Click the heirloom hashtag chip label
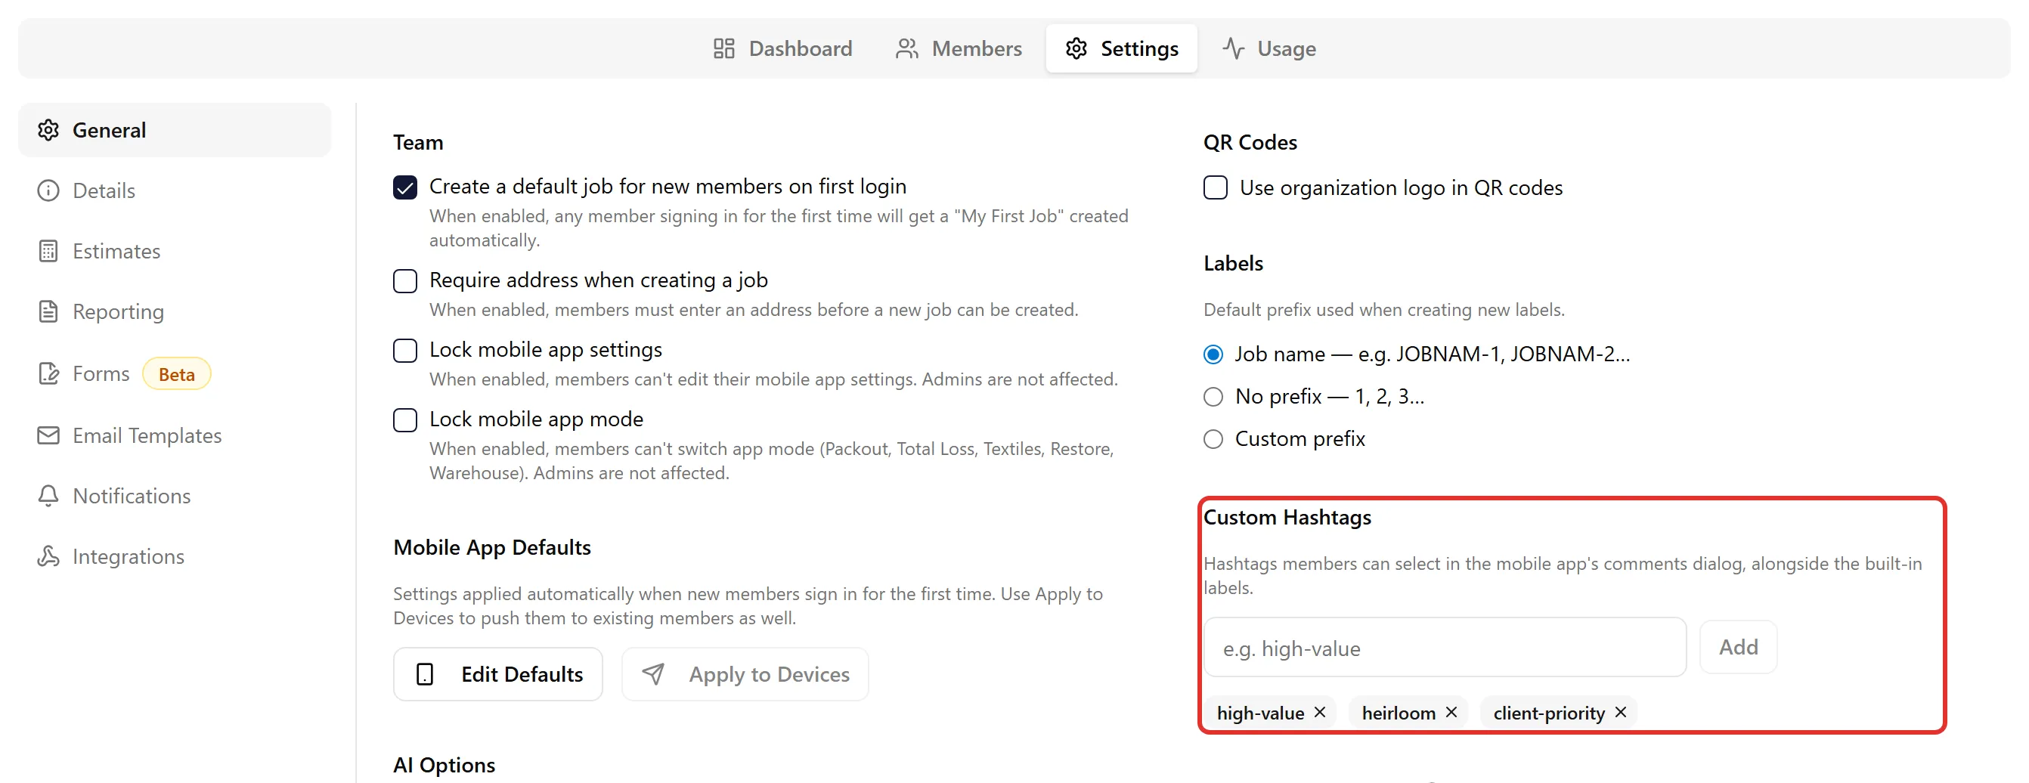This screenshot has height=783, width=2029. click(x=1398, y=713)
